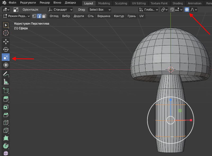212x156 pixels.
Task: Open the Вершина menu
Action: coord(104,16)
